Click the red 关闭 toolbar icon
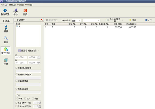 coord(25,12)
